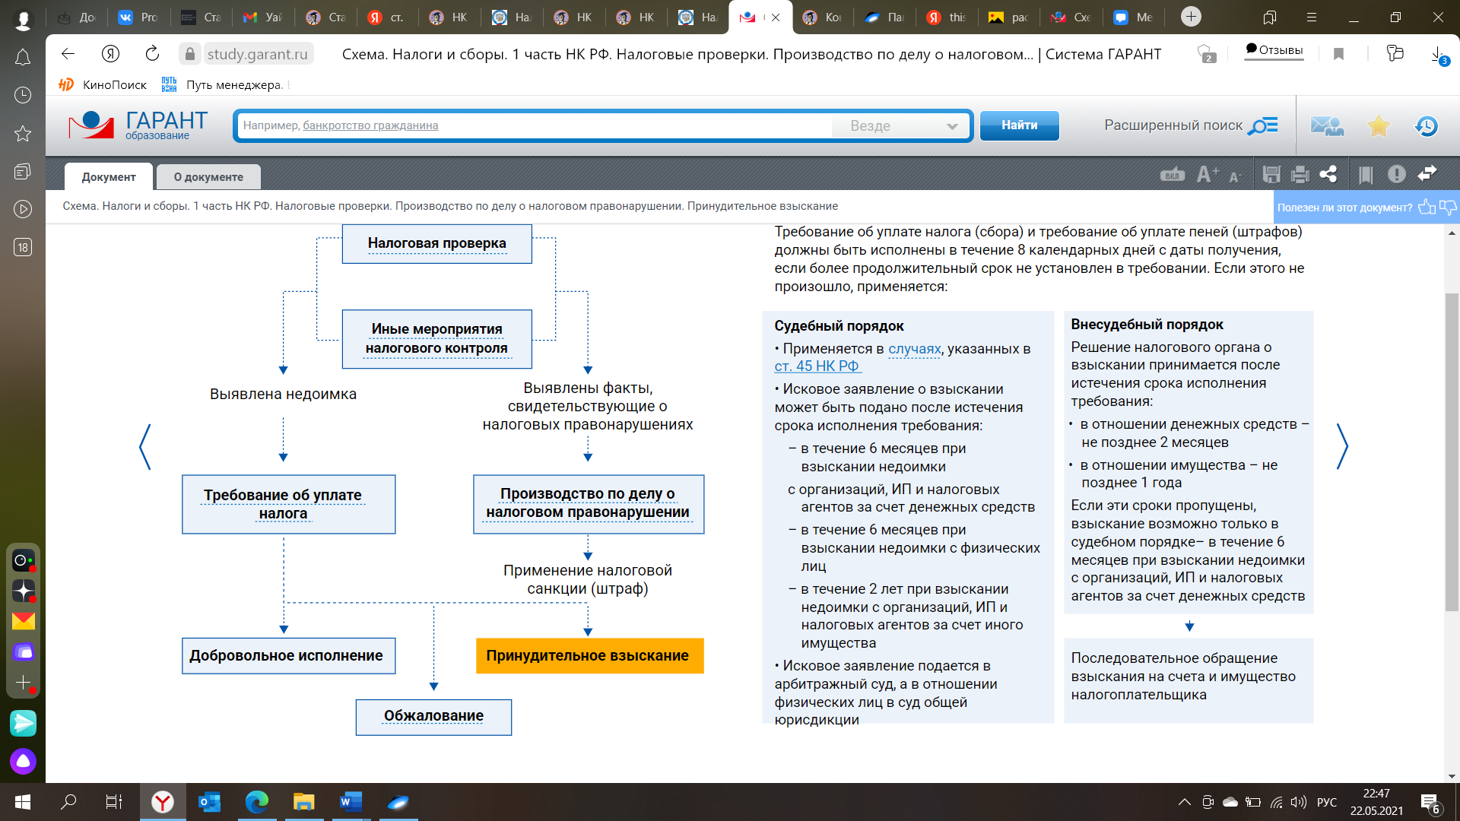Screen dimensions: 1460x821
Task: Click the page vertical scrollbar
Action: [1452, 452]
